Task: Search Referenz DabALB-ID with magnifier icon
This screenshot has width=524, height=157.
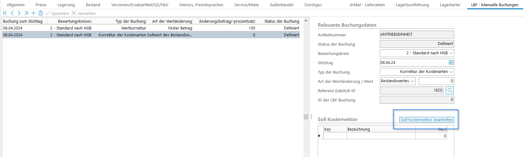Action: point(450,90)
